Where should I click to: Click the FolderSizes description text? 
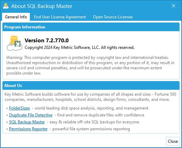(90, 108)
